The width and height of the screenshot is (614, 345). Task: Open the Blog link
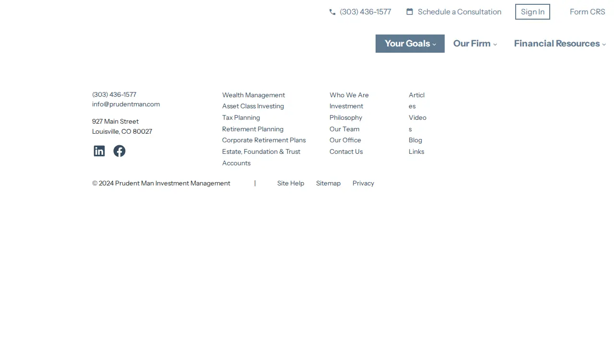pyautogui.click(x=415, y=140)
